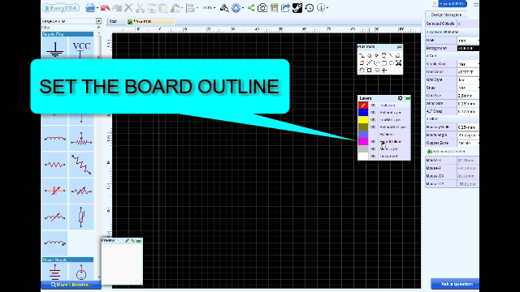
Task: Click the grey Redo arrow
Action: click(x=117, y=7)
